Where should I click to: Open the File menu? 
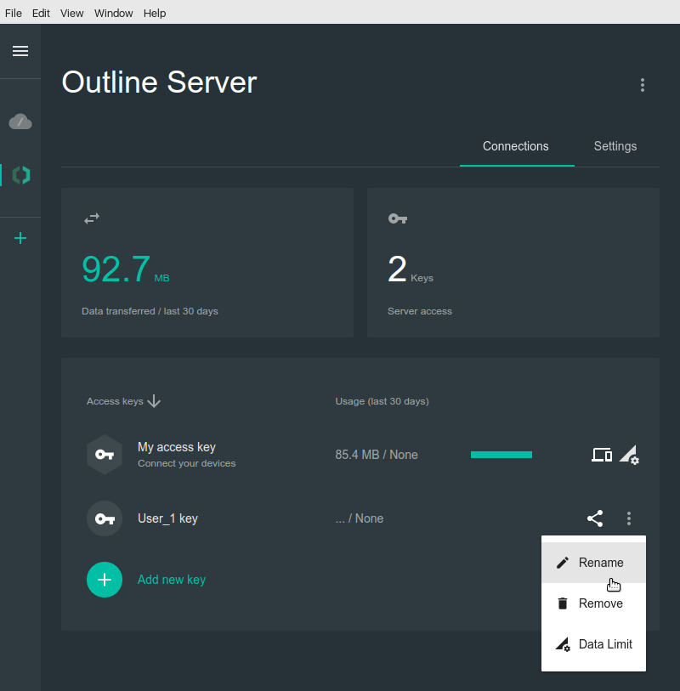tap(14, 13)
